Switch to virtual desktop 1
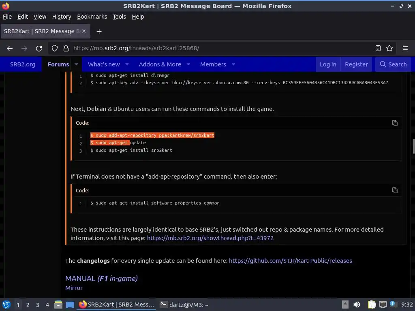The width and height of the screenshot is (415, 311). coord(18,305)
